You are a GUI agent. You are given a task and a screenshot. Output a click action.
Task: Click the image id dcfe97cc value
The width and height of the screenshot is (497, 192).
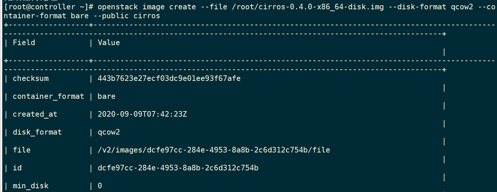coord(178,168)
